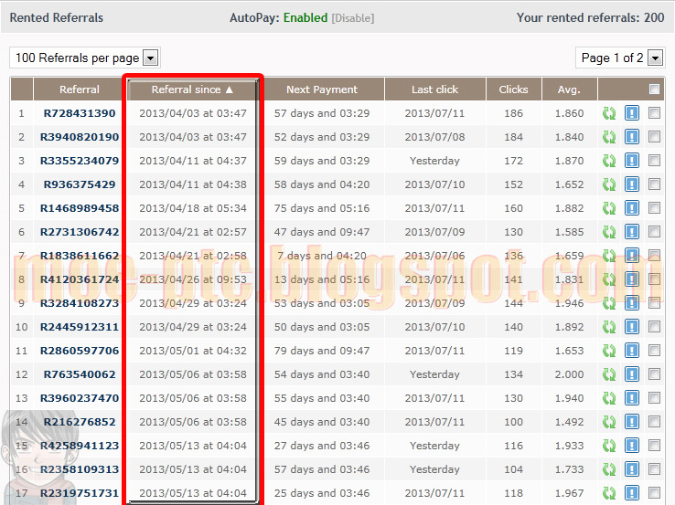Viewport: 675px width, 505px height.
Task: Click recycle icon for referral R3960237470
Action: 609,398
